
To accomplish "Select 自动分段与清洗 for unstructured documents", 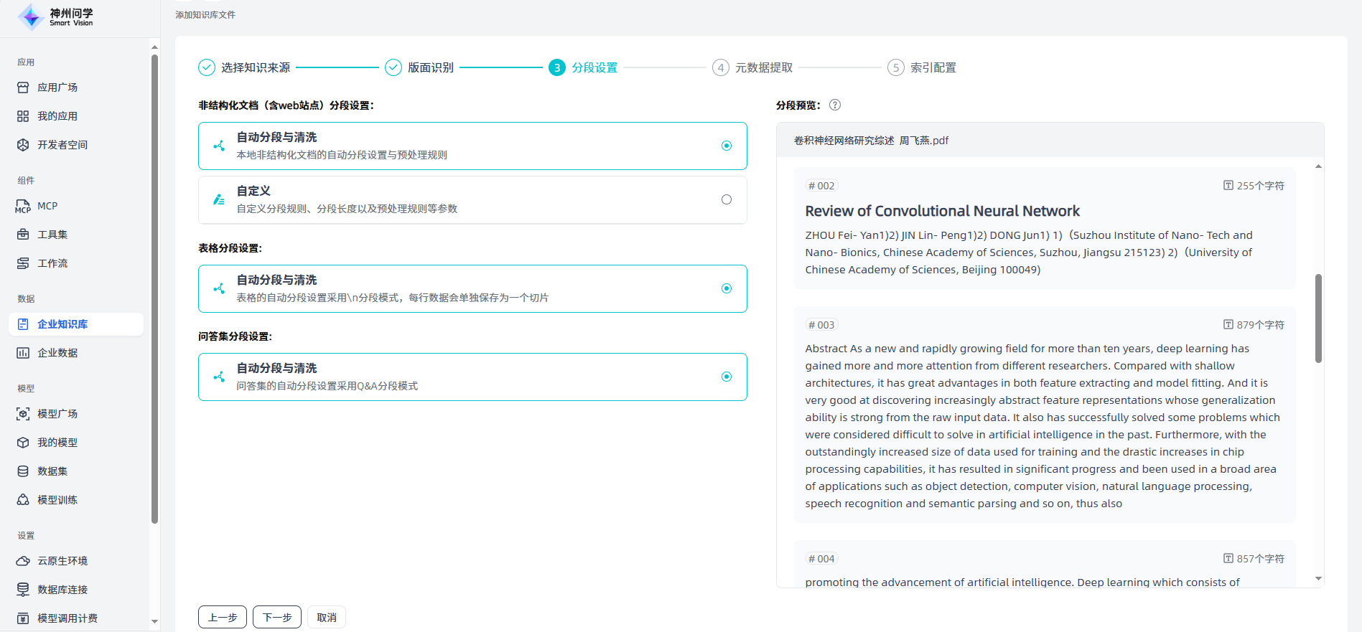I will 727,146.
